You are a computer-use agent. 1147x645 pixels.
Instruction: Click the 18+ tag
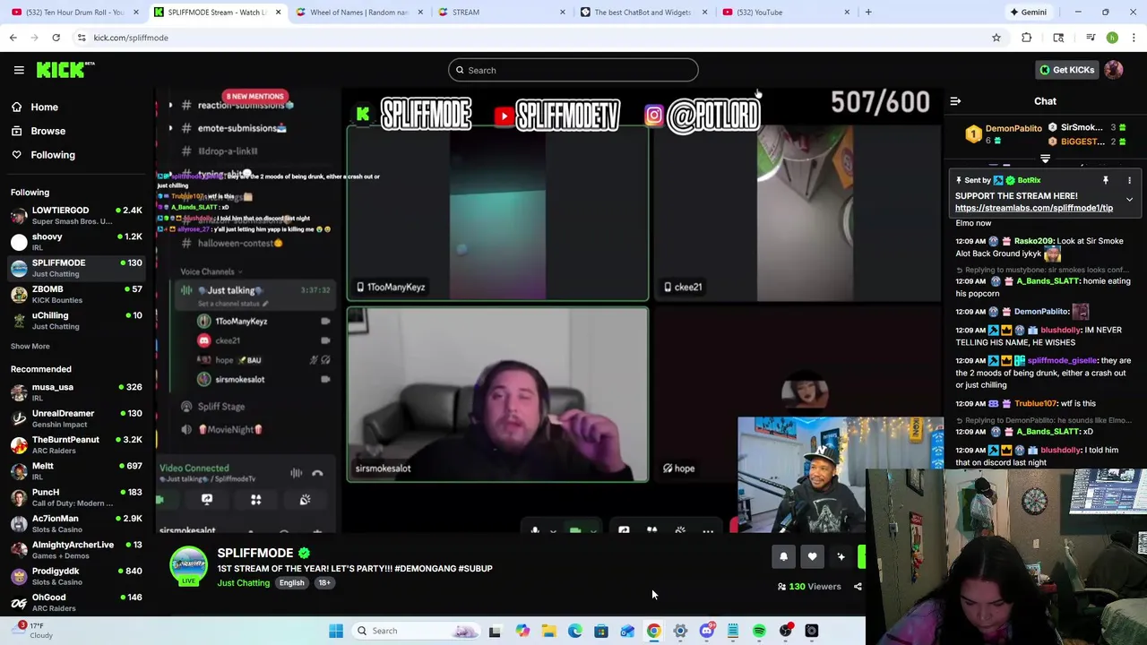tap(323, 583)
